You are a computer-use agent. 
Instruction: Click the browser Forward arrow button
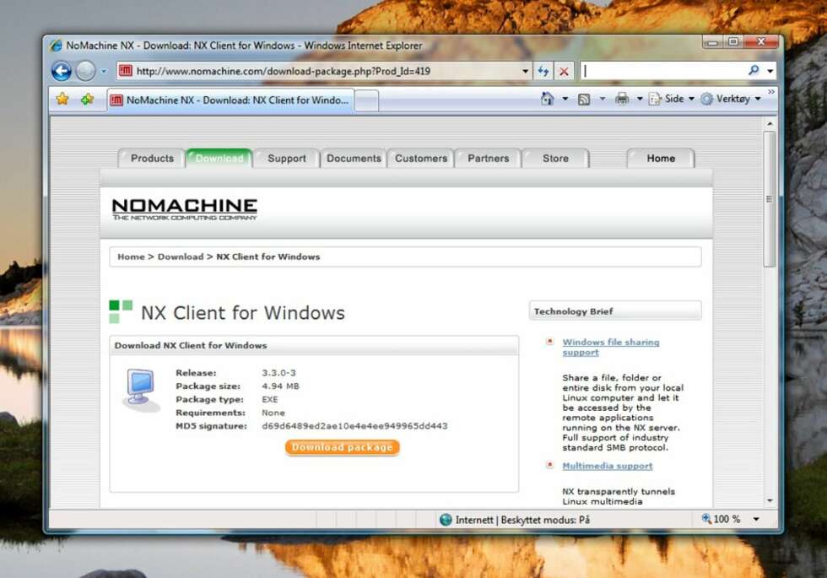click(x=85, y=71)
